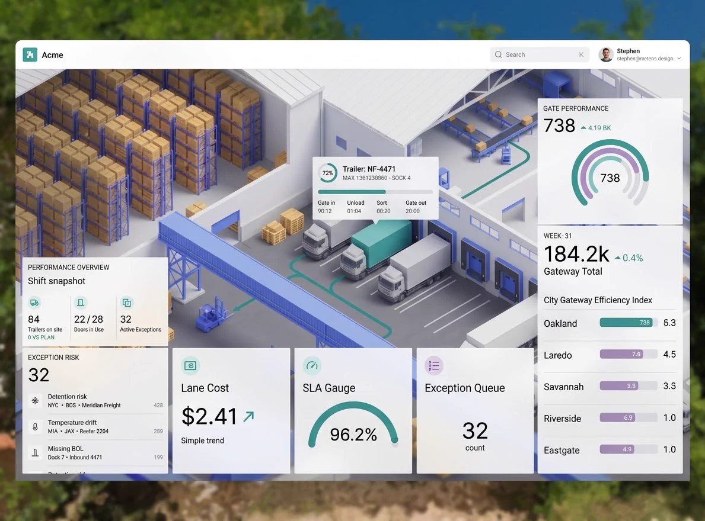
Task: Click the 84 Trailers on site value
Action: point(34,320)
